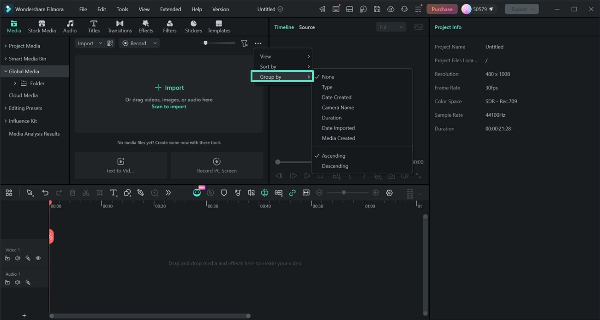Lock the Video 1 track
Viewport: 600px width, 320px height.
click(x=7, y=258)
